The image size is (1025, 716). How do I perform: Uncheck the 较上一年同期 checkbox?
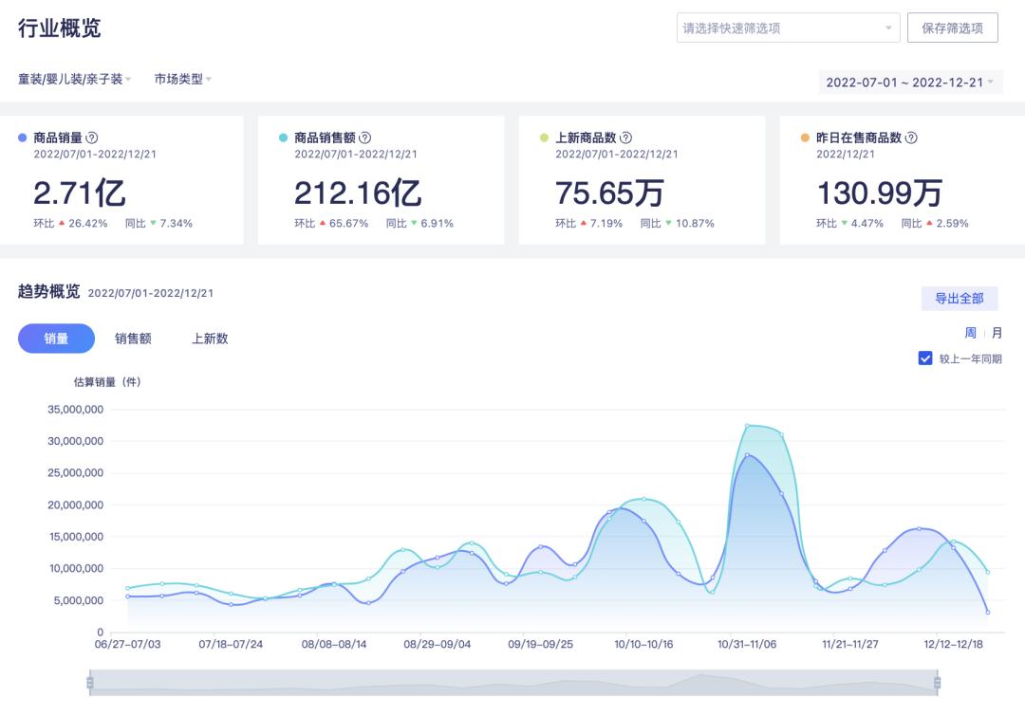925,358
